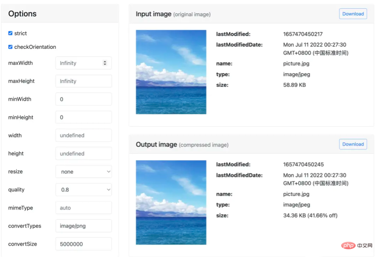Viewport: 376px width, 257px height.
Task: Click the convertTypes input field
Action: pos(83,226)
